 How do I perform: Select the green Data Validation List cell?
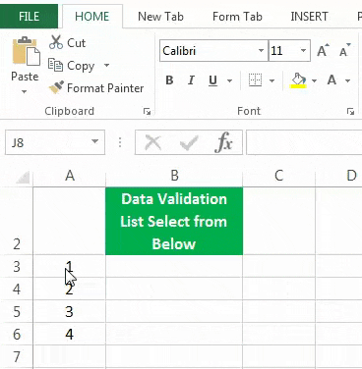point(174,221)
